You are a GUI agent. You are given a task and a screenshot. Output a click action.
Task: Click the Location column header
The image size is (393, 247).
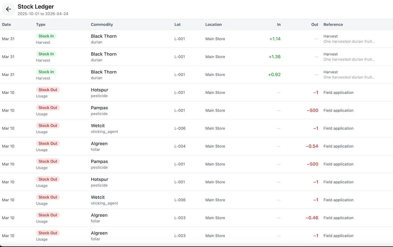click(x=214, y=25)
